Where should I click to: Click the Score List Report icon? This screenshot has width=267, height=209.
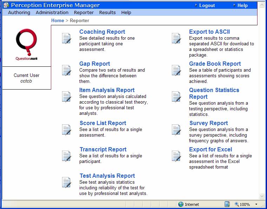coord(66,130)
